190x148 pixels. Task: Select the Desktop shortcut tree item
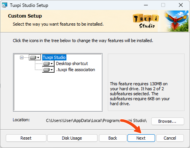click(x=72, y=63)
